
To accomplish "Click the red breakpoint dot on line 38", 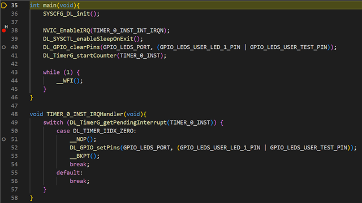I will coord(4,30).
